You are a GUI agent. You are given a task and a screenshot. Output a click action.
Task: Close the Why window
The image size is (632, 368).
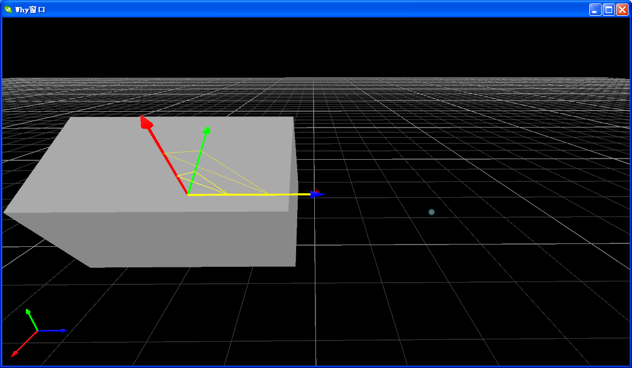(622, 10)
